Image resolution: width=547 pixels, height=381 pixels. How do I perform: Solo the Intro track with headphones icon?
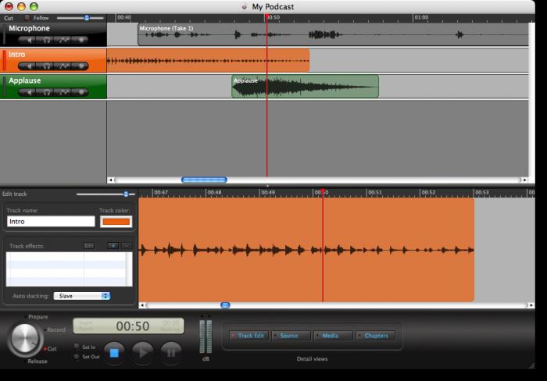pyautogui.click(x=46, y=66)
